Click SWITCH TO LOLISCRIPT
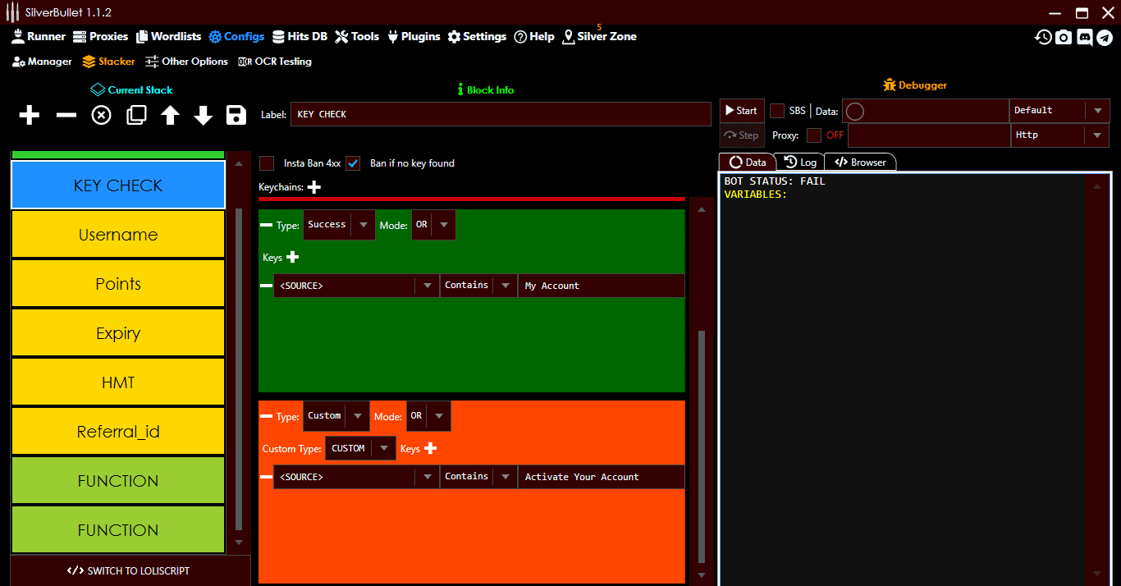The height and width of the screenshot is (586, 1121). click(x=130, y=570)
